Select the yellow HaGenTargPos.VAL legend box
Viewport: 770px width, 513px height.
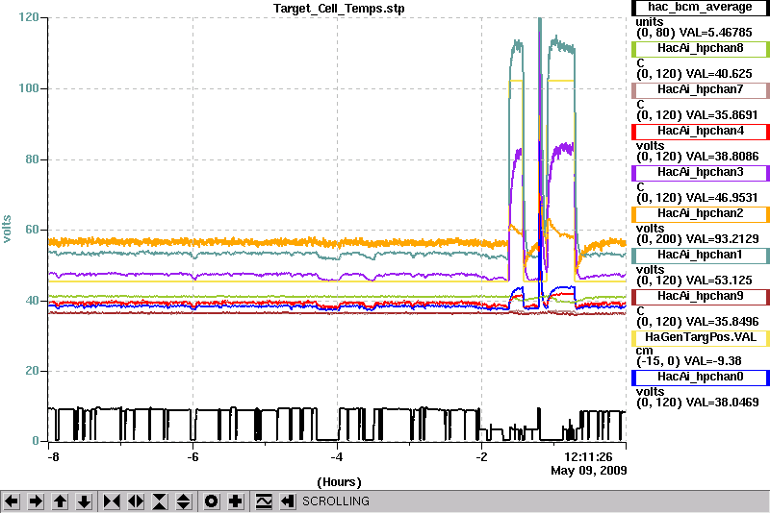(x=701, y=338)
